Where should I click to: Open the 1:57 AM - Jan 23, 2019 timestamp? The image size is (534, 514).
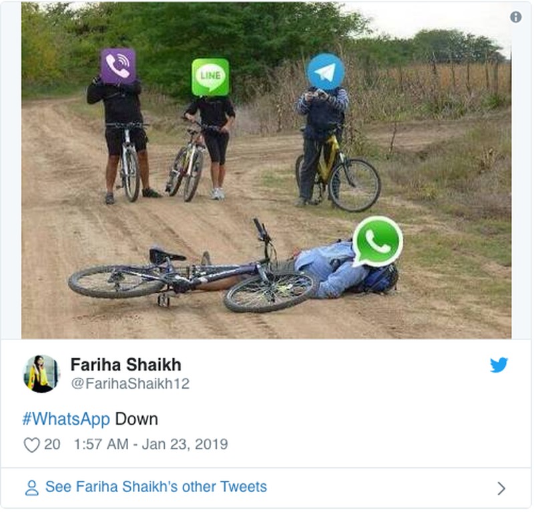tap(151, 444)
